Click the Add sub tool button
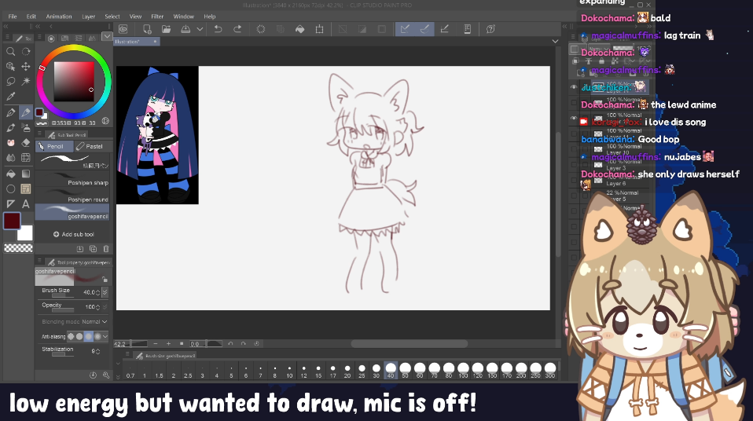This screenshot has height=421, width=753. (x=73, y=234)
